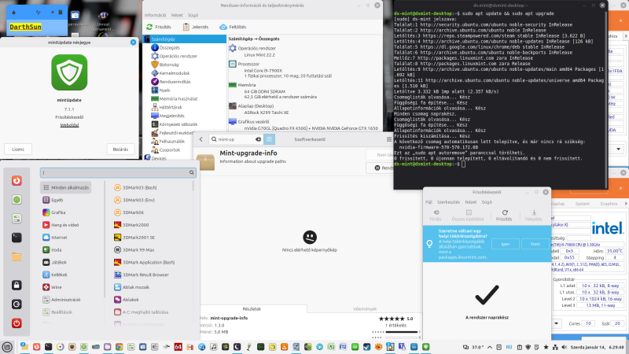
Task: Switch to the Vélemények tab in Szoftverkezelő
Action: (x=365, y=308)
